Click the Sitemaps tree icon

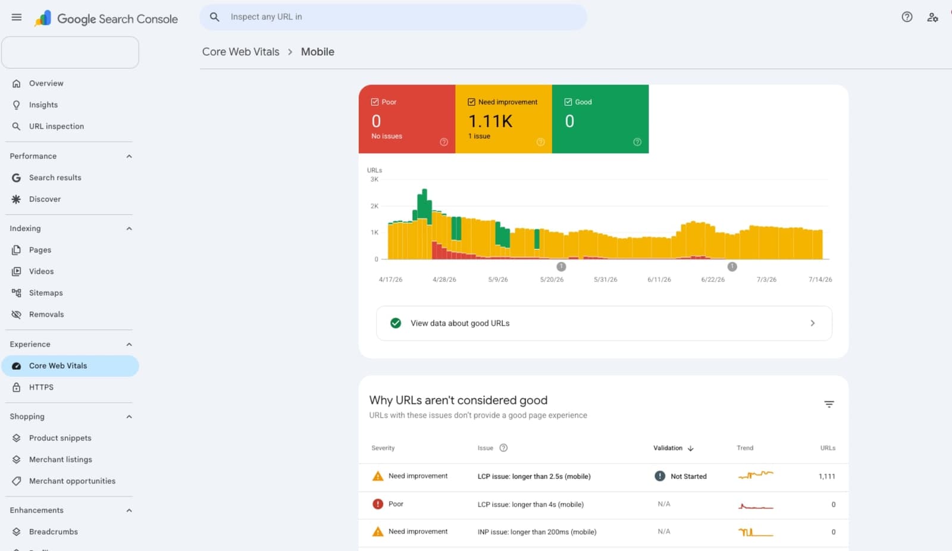pyautogui.click(x=17, y=293)
